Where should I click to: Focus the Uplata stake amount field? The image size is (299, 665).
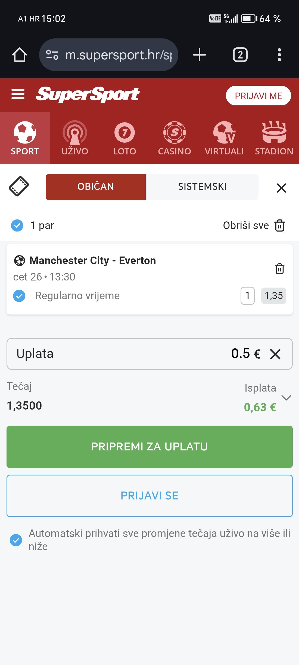point(149,354)
